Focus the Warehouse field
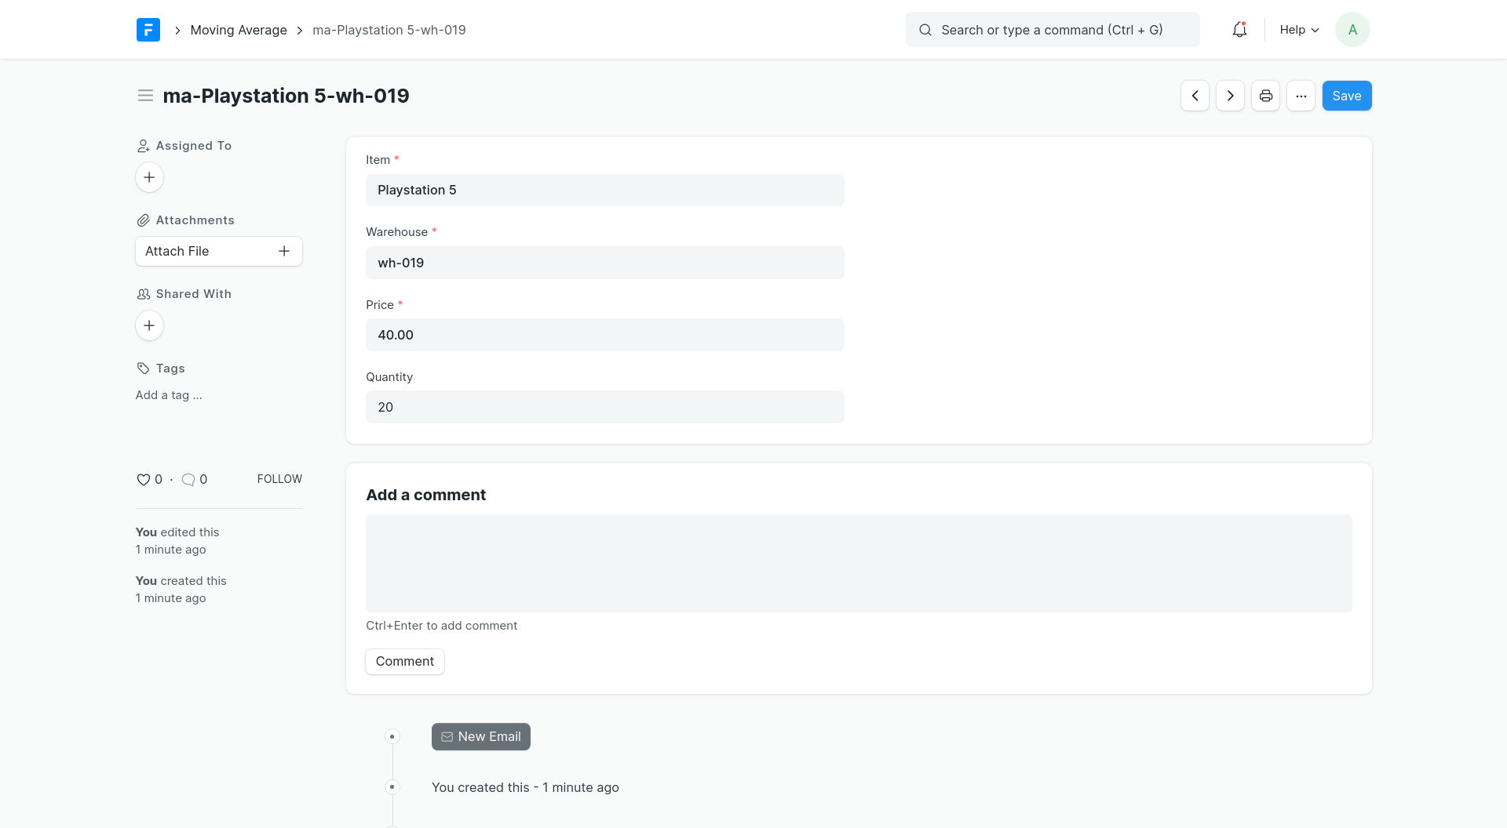 click(x=605, y=263)
